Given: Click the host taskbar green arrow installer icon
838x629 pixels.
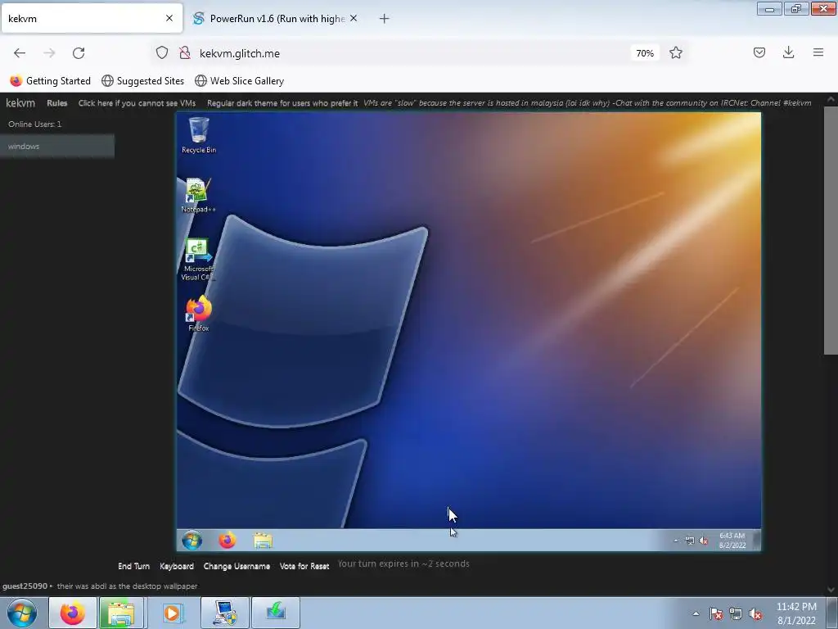Looking at the screenshot, I should click(x=275, y=613).
